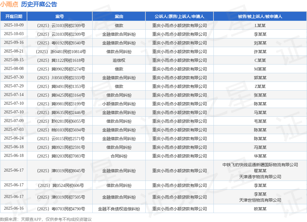
Task: Click case number (2025)冀0902民初5274号
Action: pyautogui.click(x=61, y=69)
